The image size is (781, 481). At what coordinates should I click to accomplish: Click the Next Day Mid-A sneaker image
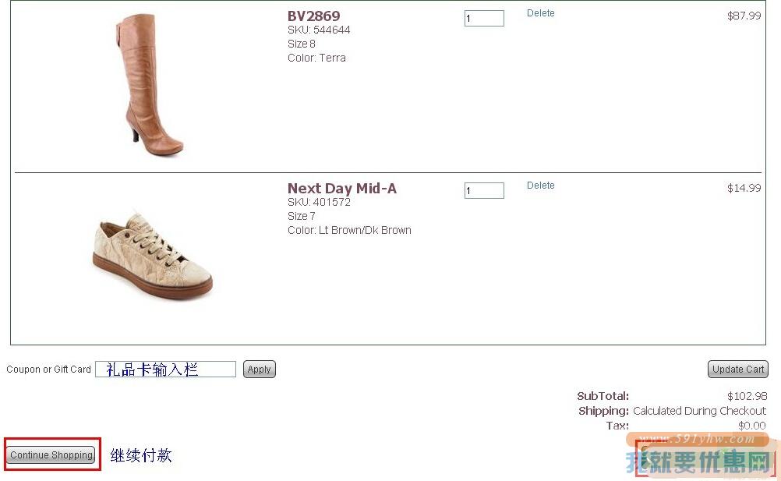(152, 255)
